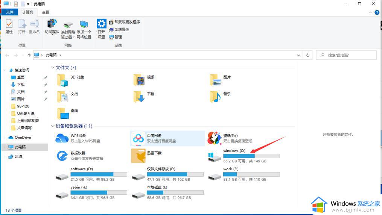
Task: Open U盘装系统 folder in sidebar
Action: tap(26, 114)
